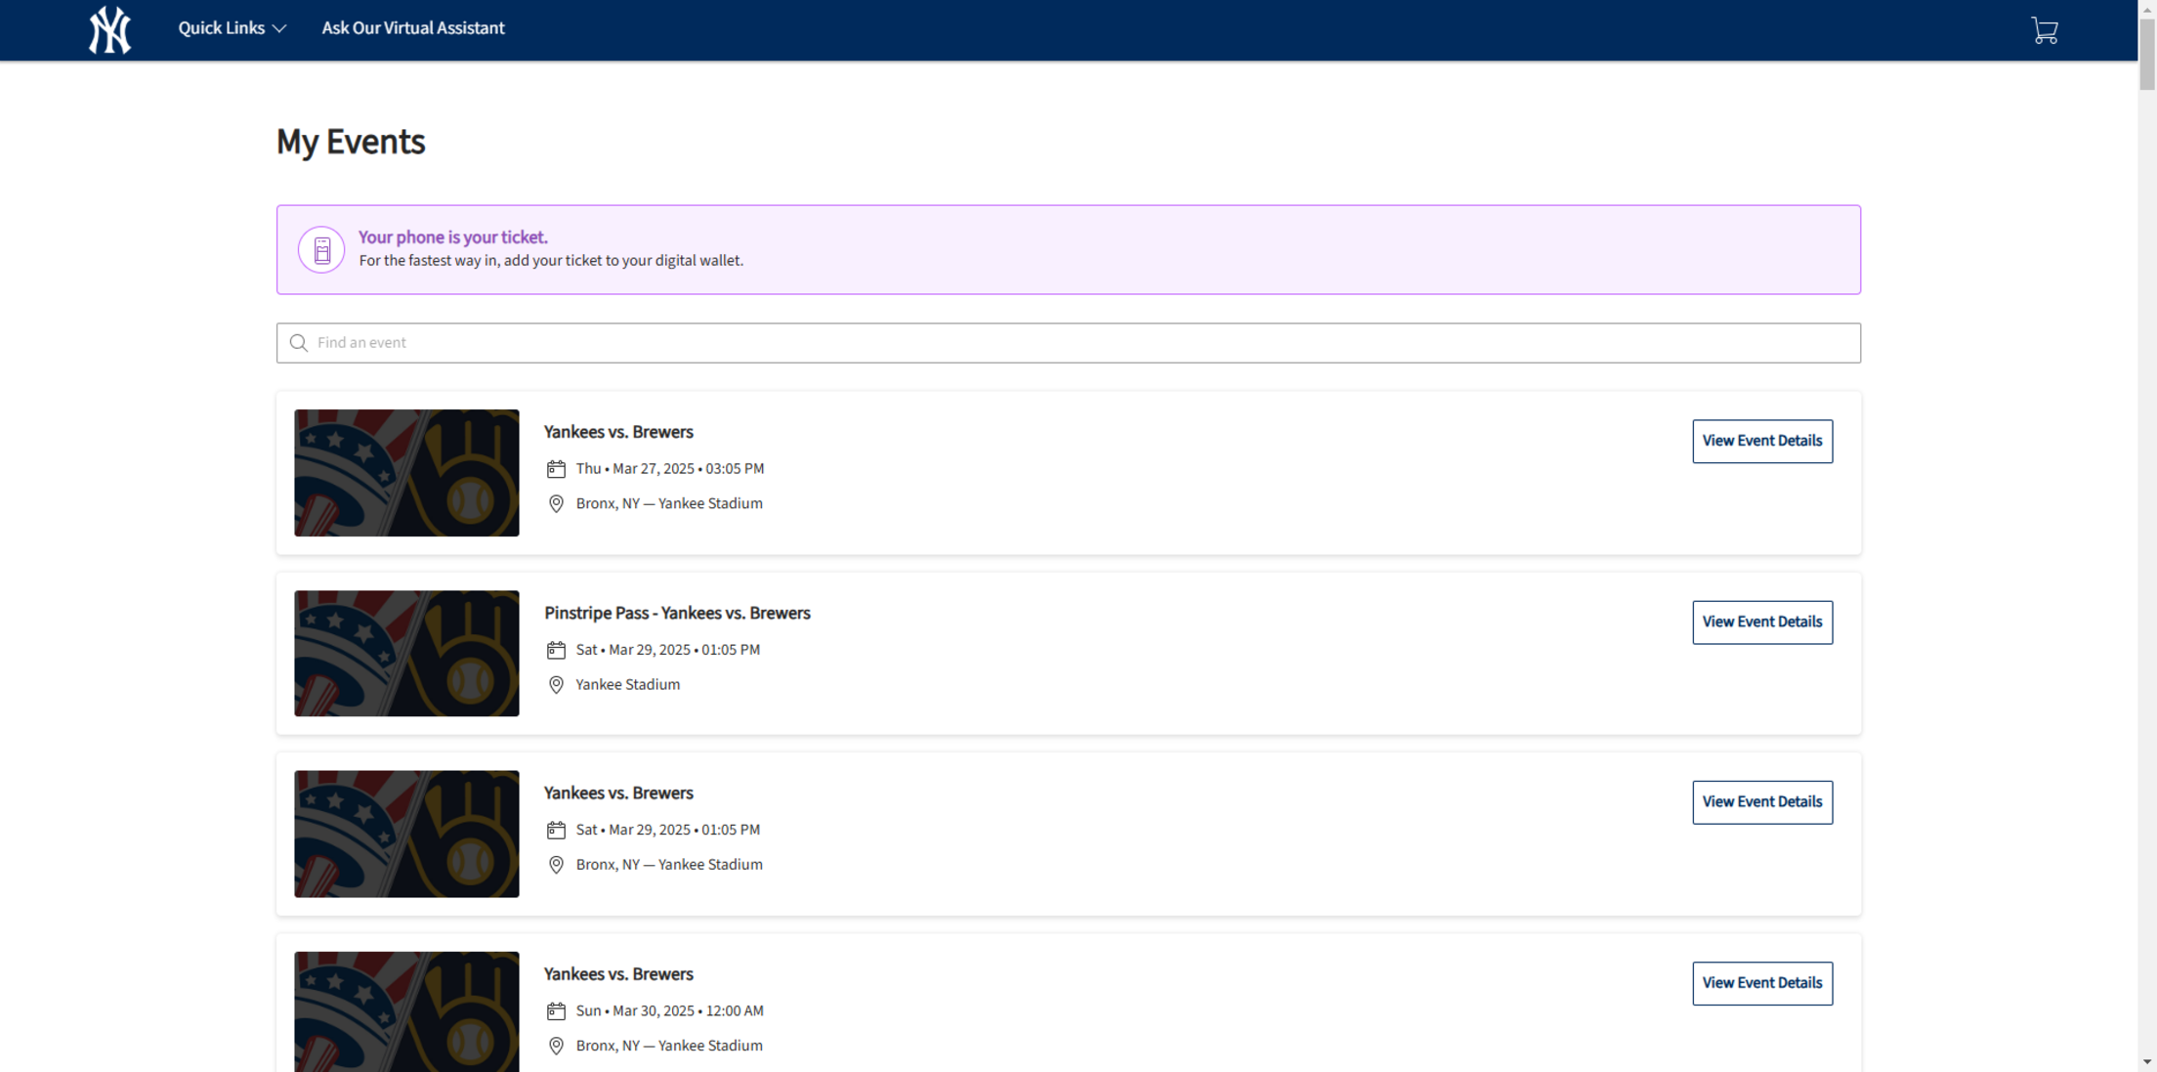Screen dimensions: 2157x1072
Task: Click the page vertical scrollbar thumb
Action: [x=2146, y=54]
